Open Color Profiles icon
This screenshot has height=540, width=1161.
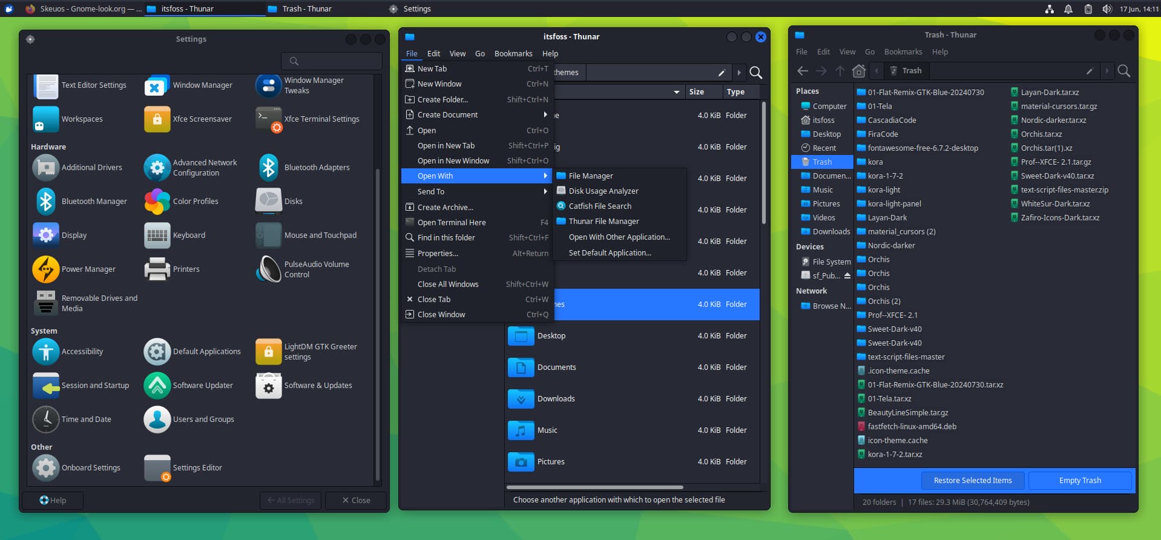click(x=157, y=202)
